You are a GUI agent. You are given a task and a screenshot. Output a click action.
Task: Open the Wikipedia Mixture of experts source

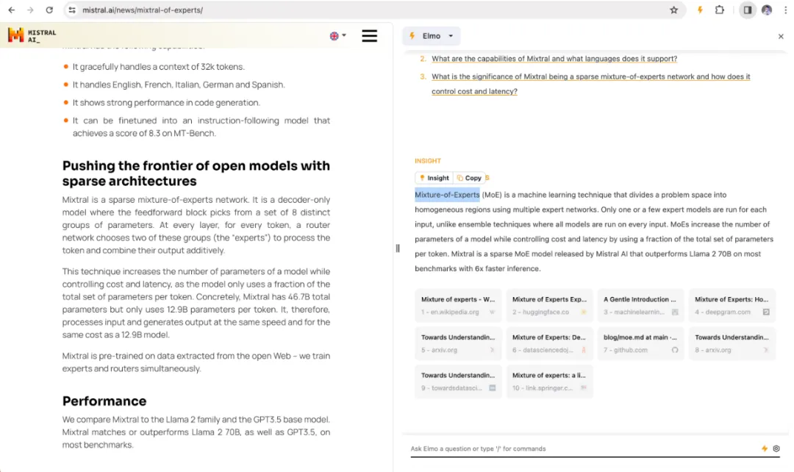click(458, 305)
